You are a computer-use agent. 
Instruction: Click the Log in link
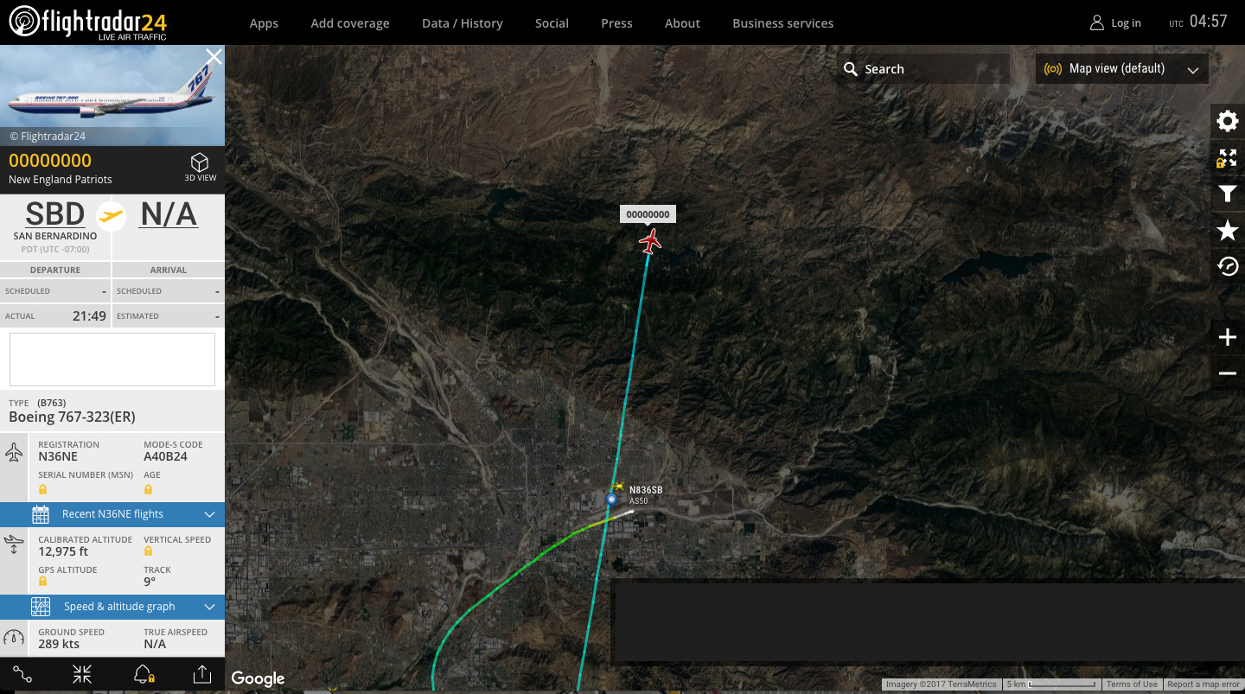point(1115,23)
